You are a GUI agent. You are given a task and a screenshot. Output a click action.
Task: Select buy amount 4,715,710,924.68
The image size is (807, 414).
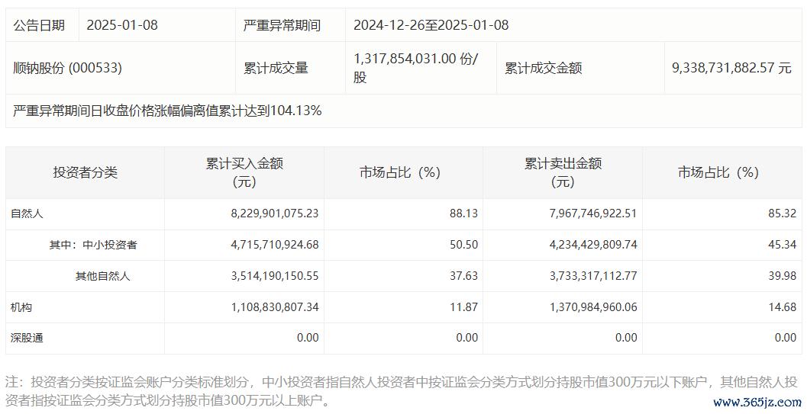point(275,245)
